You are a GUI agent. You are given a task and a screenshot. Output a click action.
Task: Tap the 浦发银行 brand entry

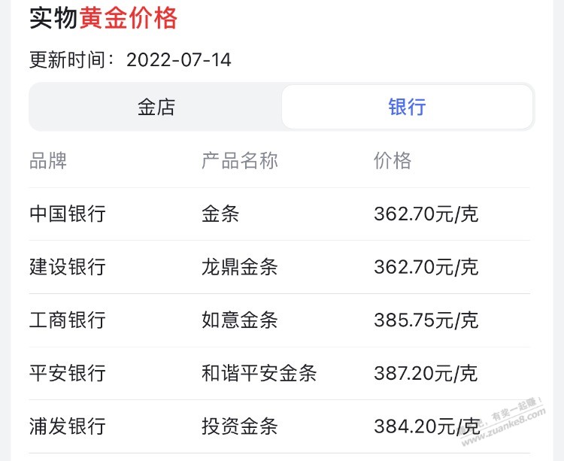[67, 426]
